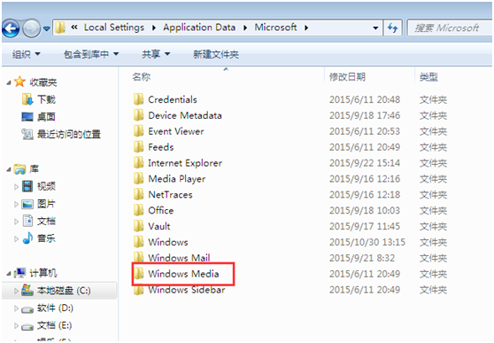Select the 计算机 computer icon
The width and height of the screenshot is (494, 343).
[x=19, y=273]
